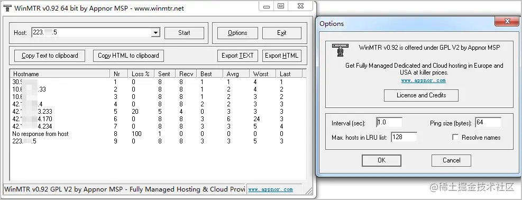Click Worst value 24 in row 6

[x=257, y=119]
